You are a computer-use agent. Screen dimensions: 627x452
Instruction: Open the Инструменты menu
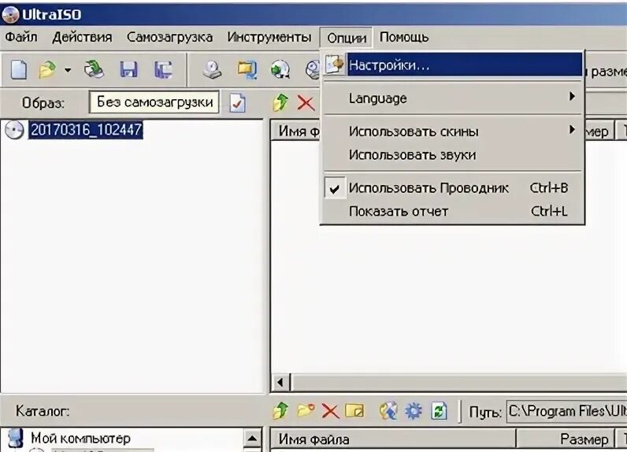pos(269,37)
